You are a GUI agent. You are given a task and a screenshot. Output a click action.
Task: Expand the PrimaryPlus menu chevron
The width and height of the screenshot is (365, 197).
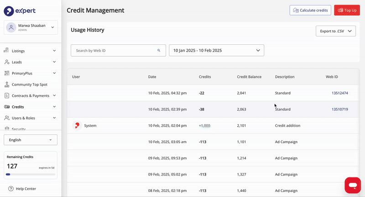[x=54, y=73]
